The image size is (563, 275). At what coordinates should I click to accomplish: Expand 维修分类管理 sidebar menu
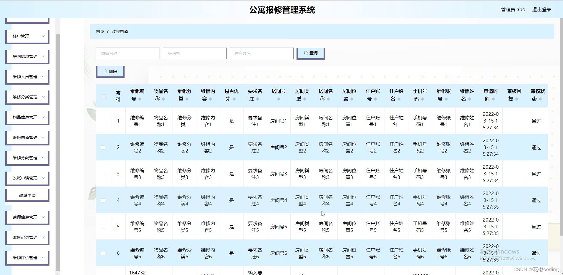(27, 97)
